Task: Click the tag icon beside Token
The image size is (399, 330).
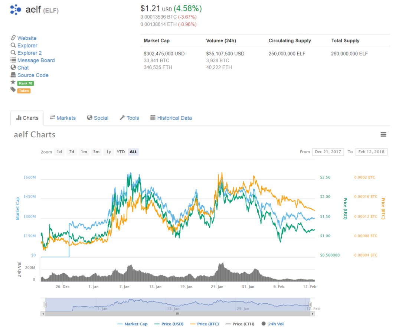Action: (x=13, y=89)
